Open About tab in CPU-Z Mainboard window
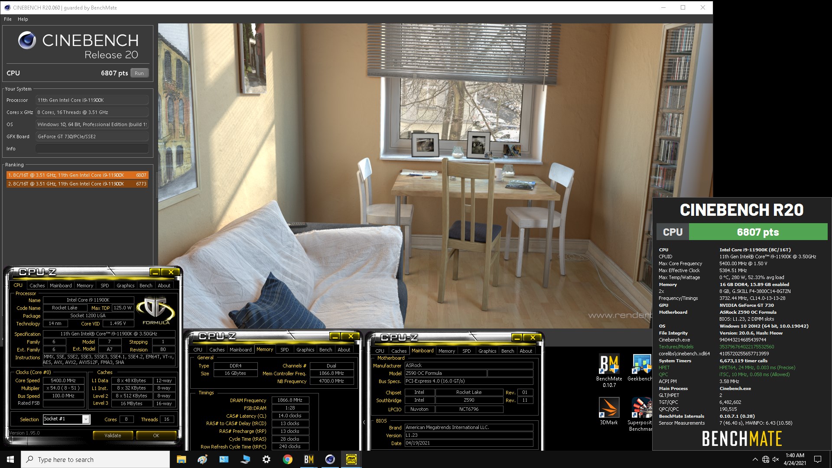This screenshot has height=468, width=832. [x=526, y=351]
